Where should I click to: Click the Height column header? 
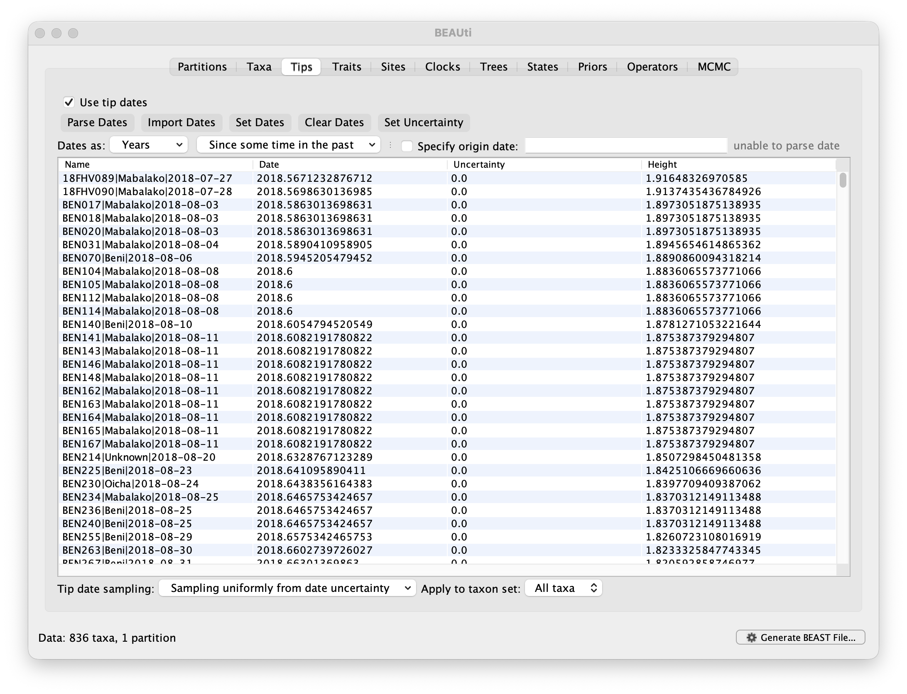(x=738, y=164)
